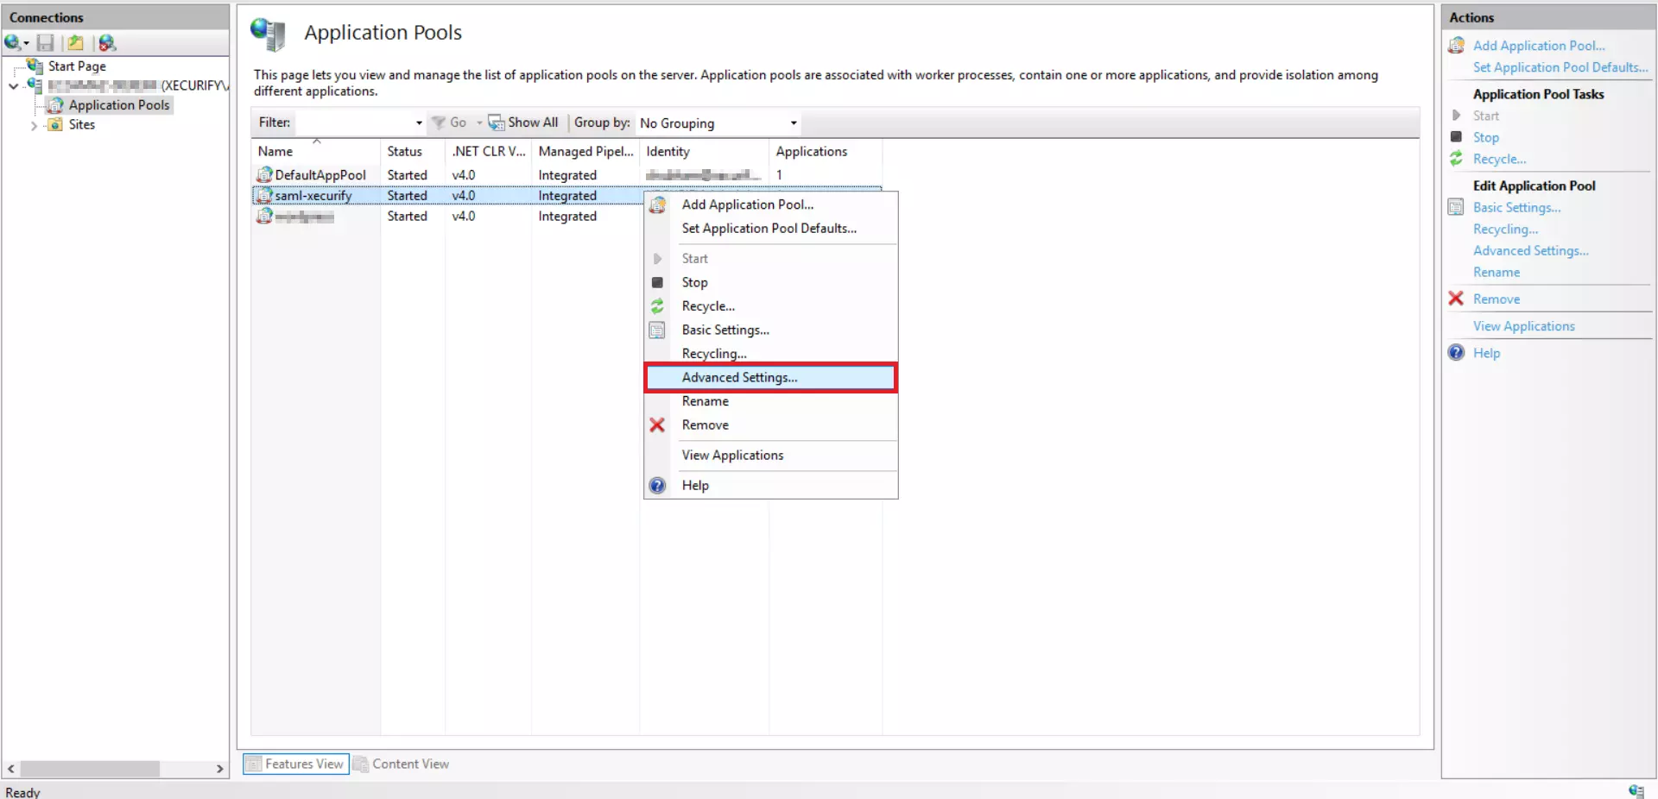Screen dimensions: 1658x799
Task: Click the Add Application Pool icon in Actions pane
Action: (x=1457, y=45)
